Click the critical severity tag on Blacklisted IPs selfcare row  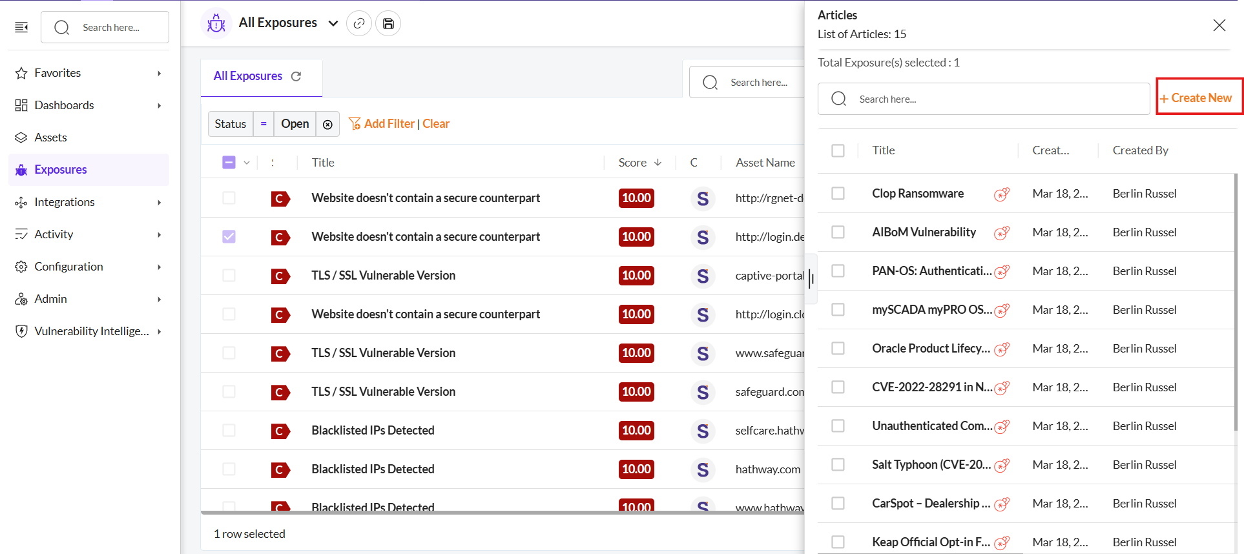pyautogui.click(x=280, y=431)
